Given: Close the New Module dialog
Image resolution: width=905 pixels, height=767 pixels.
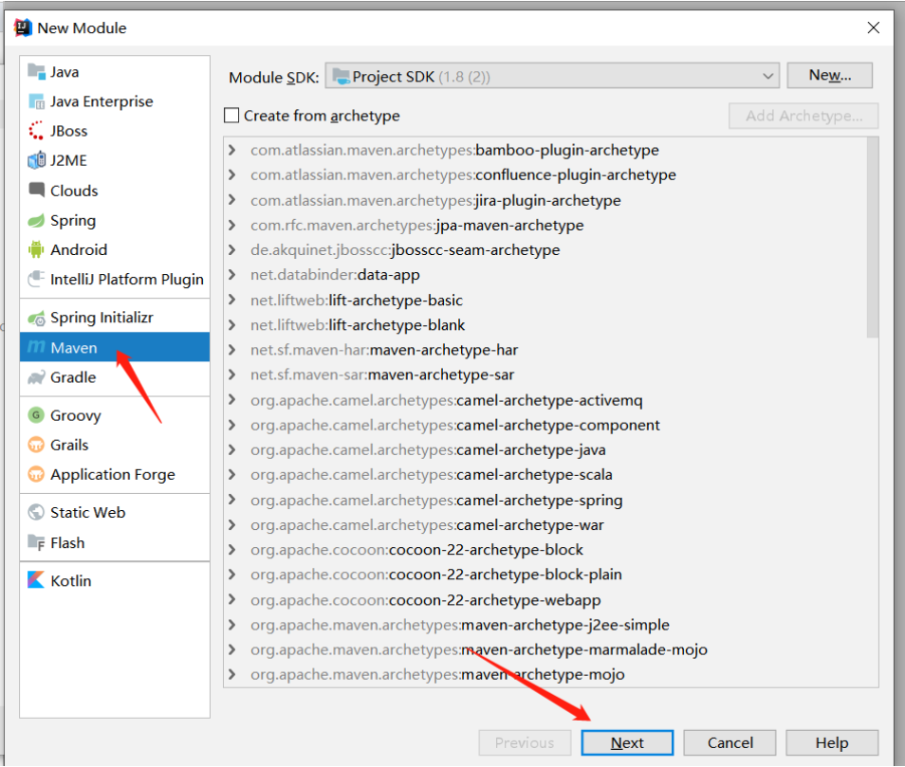Looking at the screenshot, I should point(874,27).
